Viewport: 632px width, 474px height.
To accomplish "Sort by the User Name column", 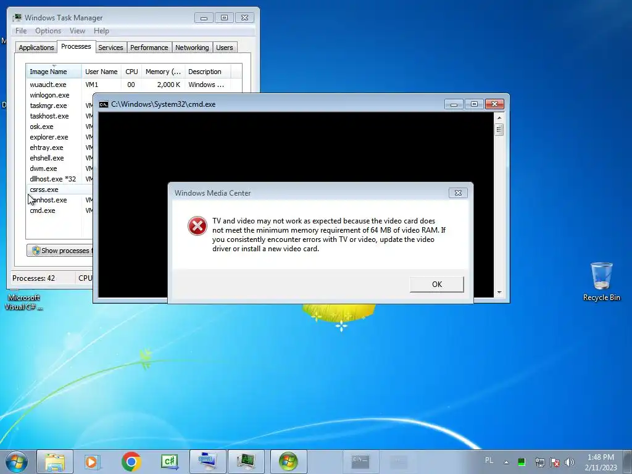I will tap(101, 72).
